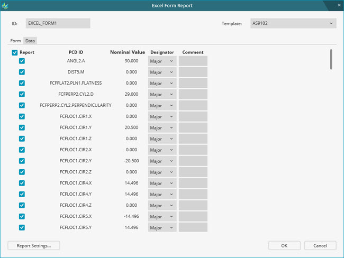Toggle the Report header checkbox

coord(14,52)
